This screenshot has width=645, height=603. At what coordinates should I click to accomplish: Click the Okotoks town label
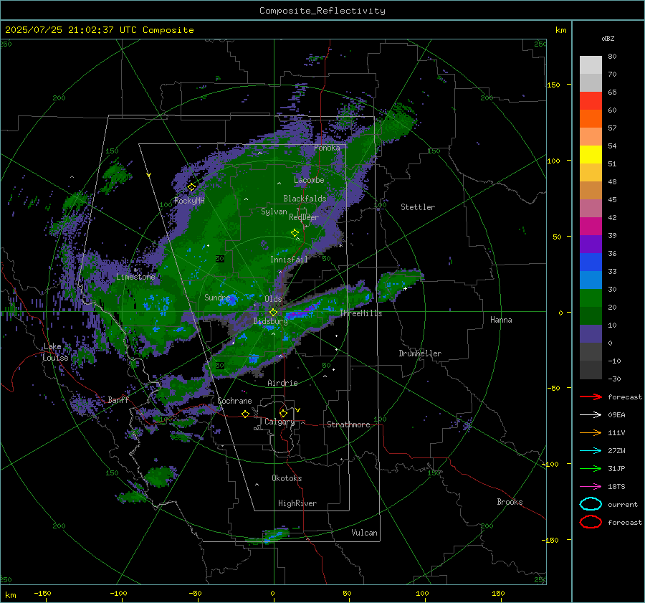tap(287, 478)
